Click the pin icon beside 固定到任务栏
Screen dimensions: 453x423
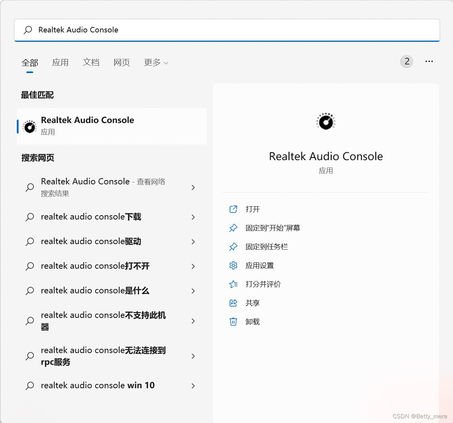click(x=233, y=246)
